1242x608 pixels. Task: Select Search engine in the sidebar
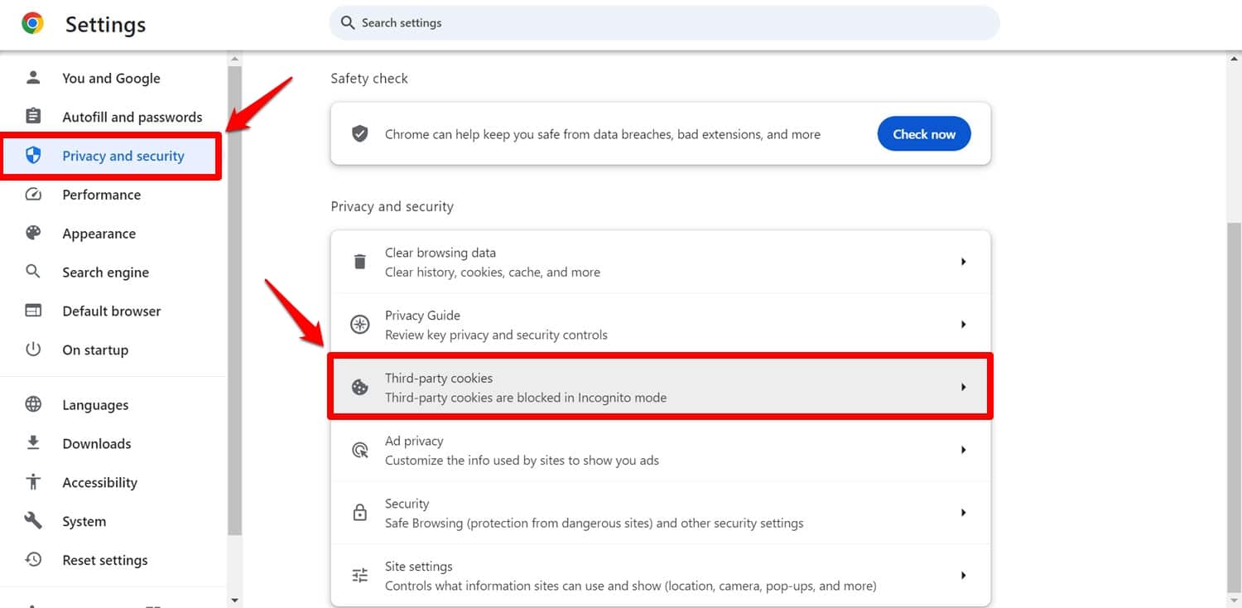click(x=105, y=273)
